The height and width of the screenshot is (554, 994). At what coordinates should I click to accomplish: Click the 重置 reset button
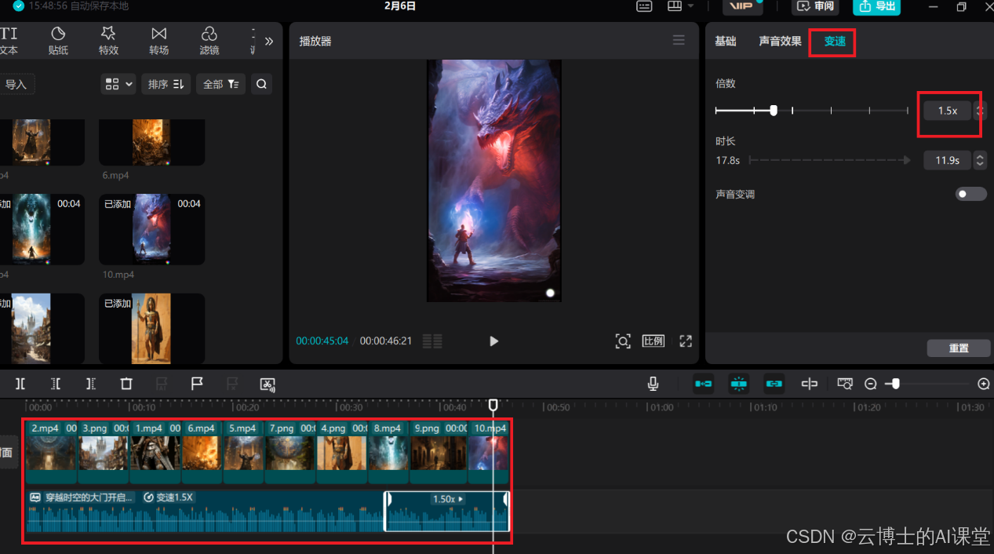[959, 348]
